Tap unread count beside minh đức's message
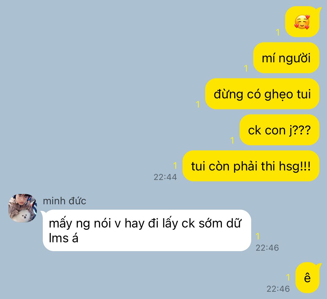 (x=258, y=236)
